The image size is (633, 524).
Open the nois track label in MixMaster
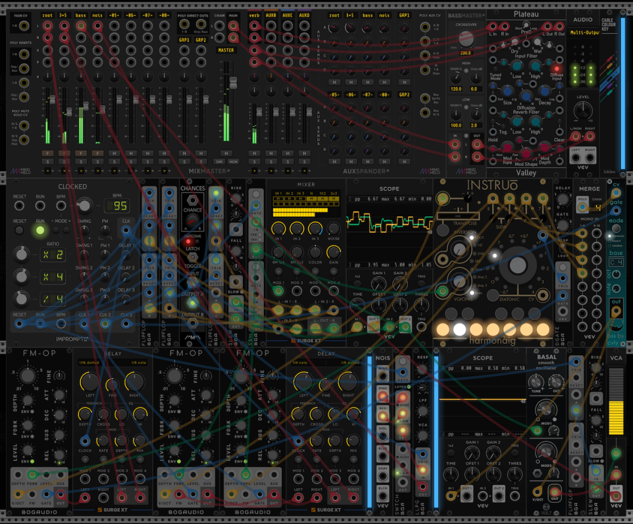(97, 15)
